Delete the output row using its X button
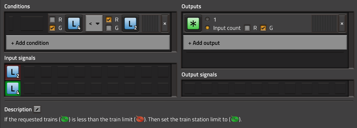Viewport: 357px width, 128px height. click(342, 24)
